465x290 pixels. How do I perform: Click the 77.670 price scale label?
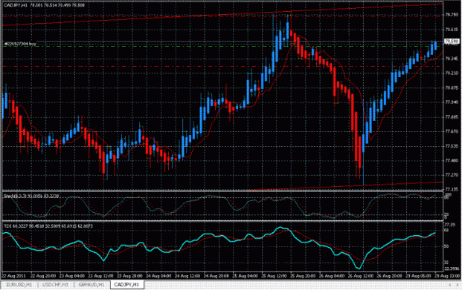point(452,131)
